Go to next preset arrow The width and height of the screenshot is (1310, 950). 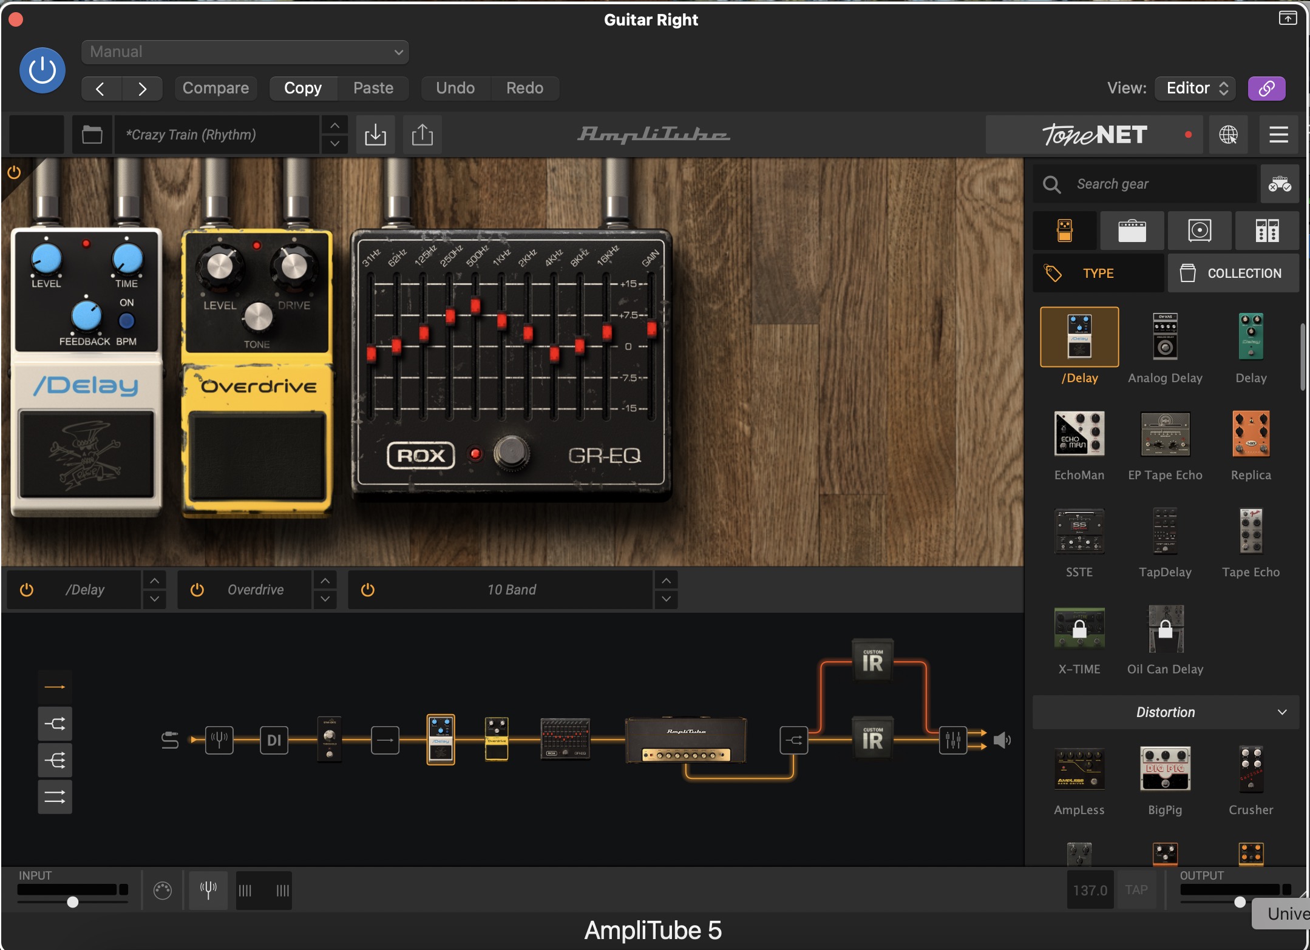pos(142,89)
